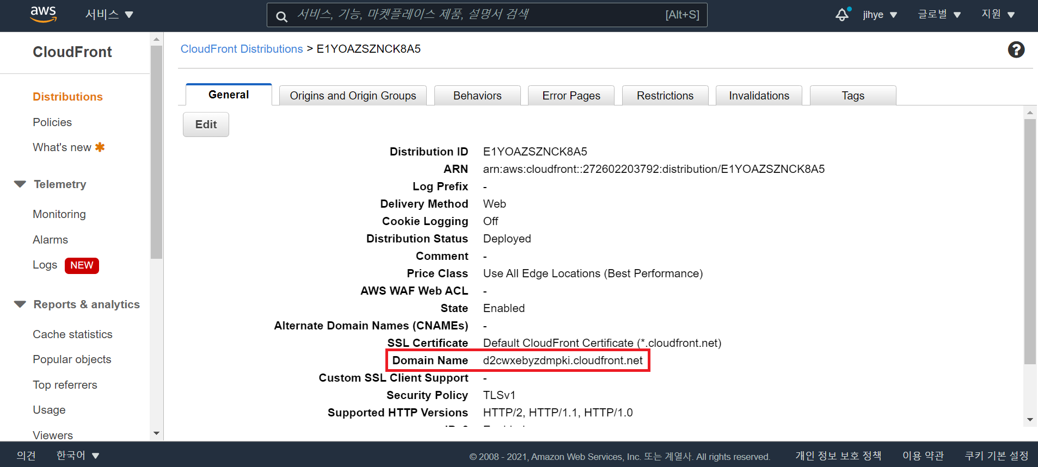Open Top referrers report
The height and width of the screenshot is (467, 1038).
click(x=65, y=385)
